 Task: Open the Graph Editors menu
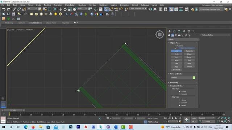pos(70,5)
